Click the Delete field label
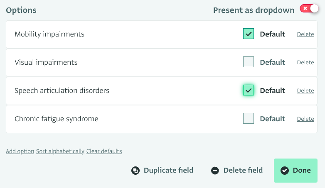Viewport: 325px width, 188px height. pyautogui.click(x=243, y=170)
